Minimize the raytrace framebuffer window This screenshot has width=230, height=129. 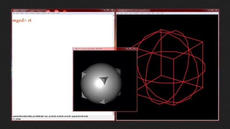click(127, 48)
